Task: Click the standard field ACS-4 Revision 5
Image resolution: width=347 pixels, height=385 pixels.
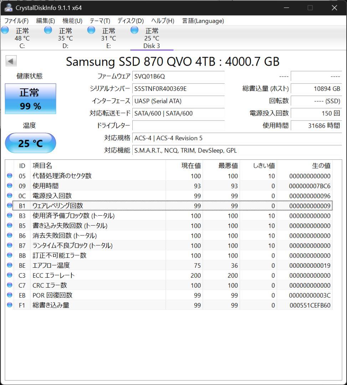Action: 237,138
